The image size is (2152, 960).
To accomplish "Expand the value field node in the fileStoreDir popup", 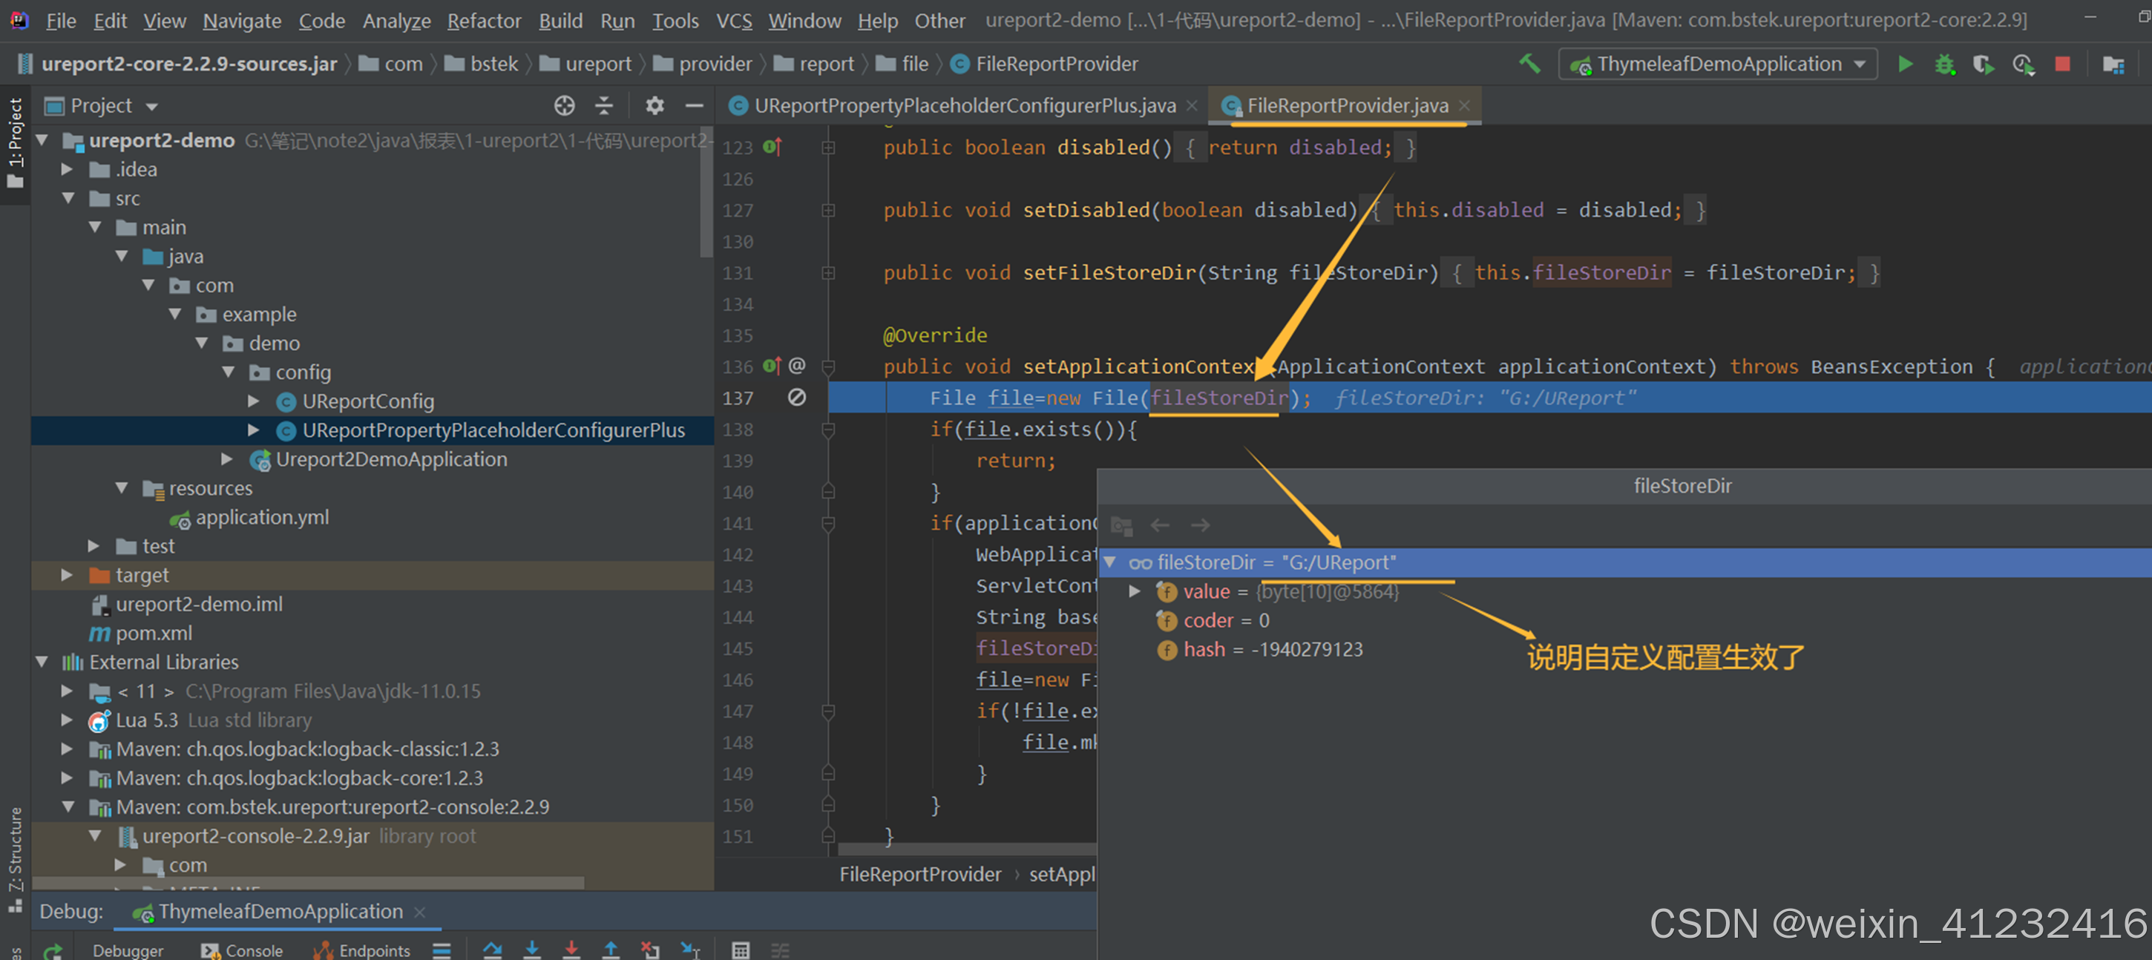I will [x=1135, y=591].
